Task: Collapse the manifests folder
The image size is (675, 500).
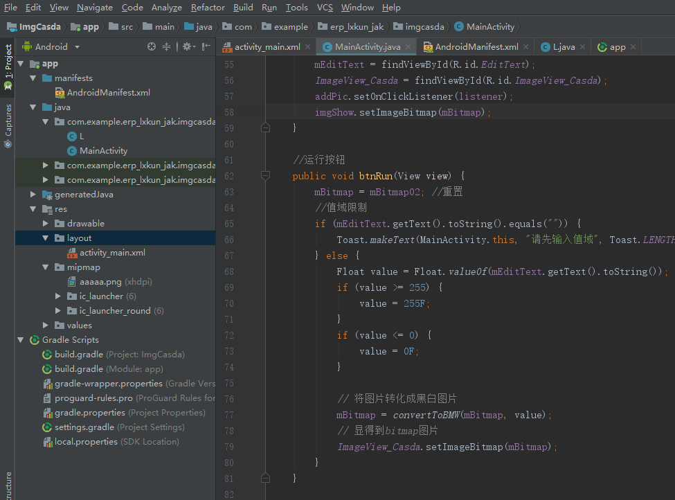Action: (x=33, y=78)
